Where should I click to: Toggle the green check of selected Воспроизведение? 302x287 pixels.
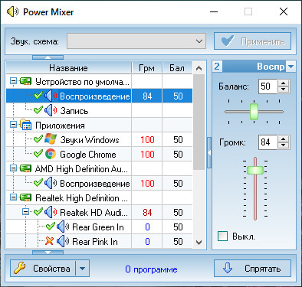coord(38,96)
